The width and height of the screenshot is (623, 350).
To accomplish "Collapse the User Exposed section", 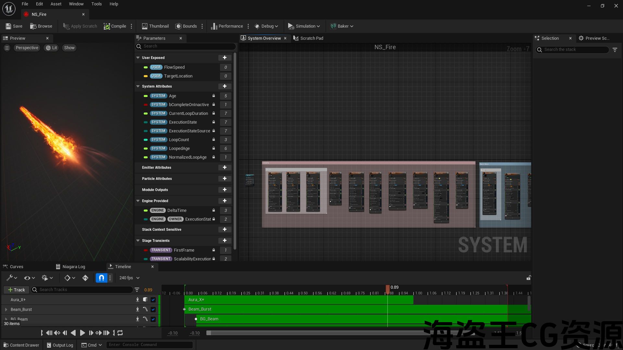I will point(138,58).
